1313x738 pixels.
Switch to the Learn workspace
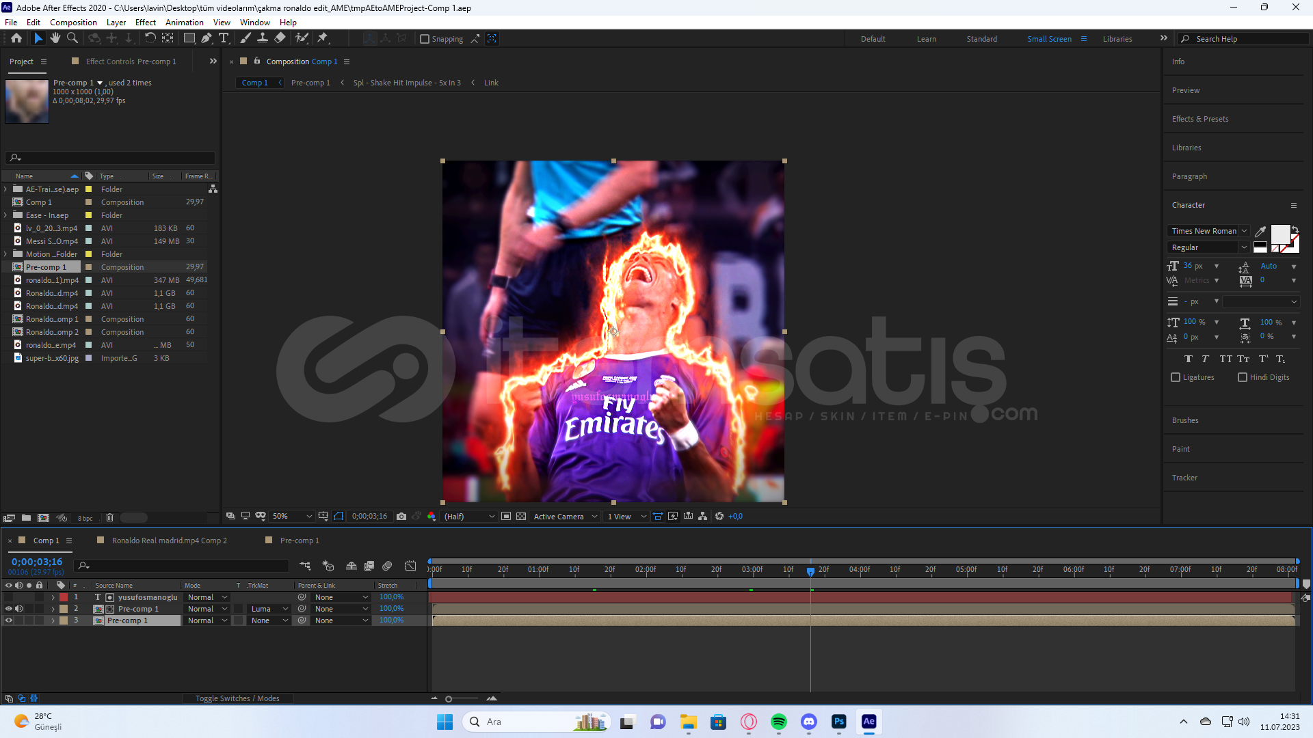coord(927,39)
